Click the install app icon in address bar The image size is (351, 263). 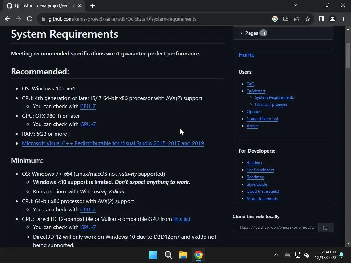[x=286, y=19]
